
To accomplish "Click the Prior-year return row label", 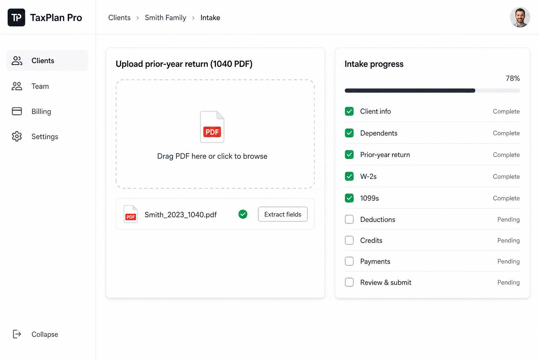I will (x=385, y=155).
